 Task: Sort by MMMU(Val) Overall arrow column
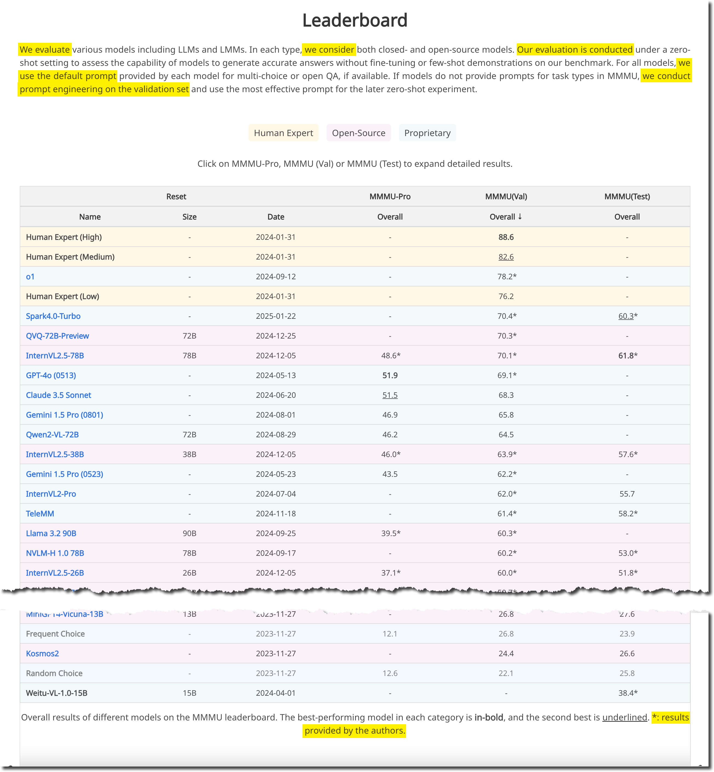click(x=506, y=217)
